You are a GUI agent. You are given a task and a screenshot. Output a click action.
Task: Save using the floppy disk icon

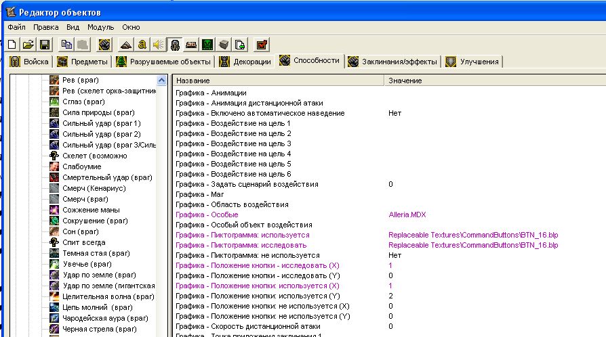point(44,45)
